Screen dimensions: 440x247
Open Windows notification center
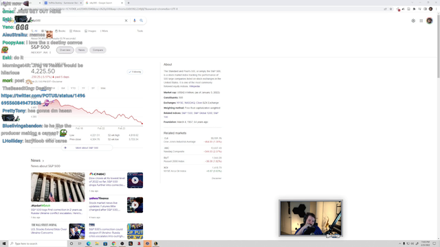point(434,244)
